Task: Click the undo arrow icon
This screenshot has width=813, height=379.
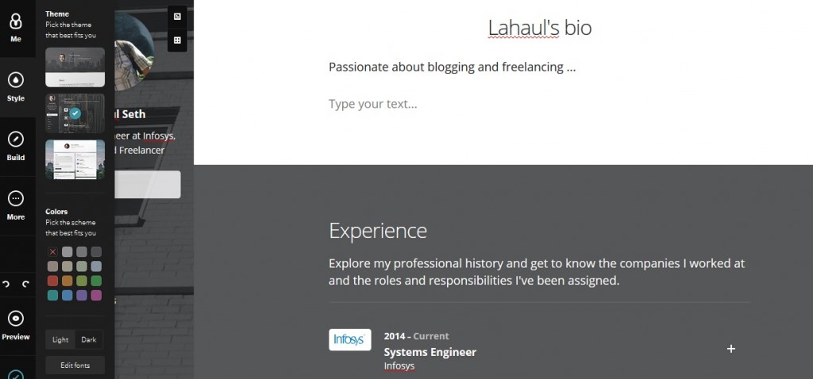Action: (x=6, y=284)
